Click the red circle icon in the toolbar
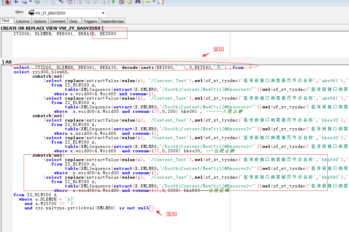Screen dimensions: 349x232 (7, 2)
